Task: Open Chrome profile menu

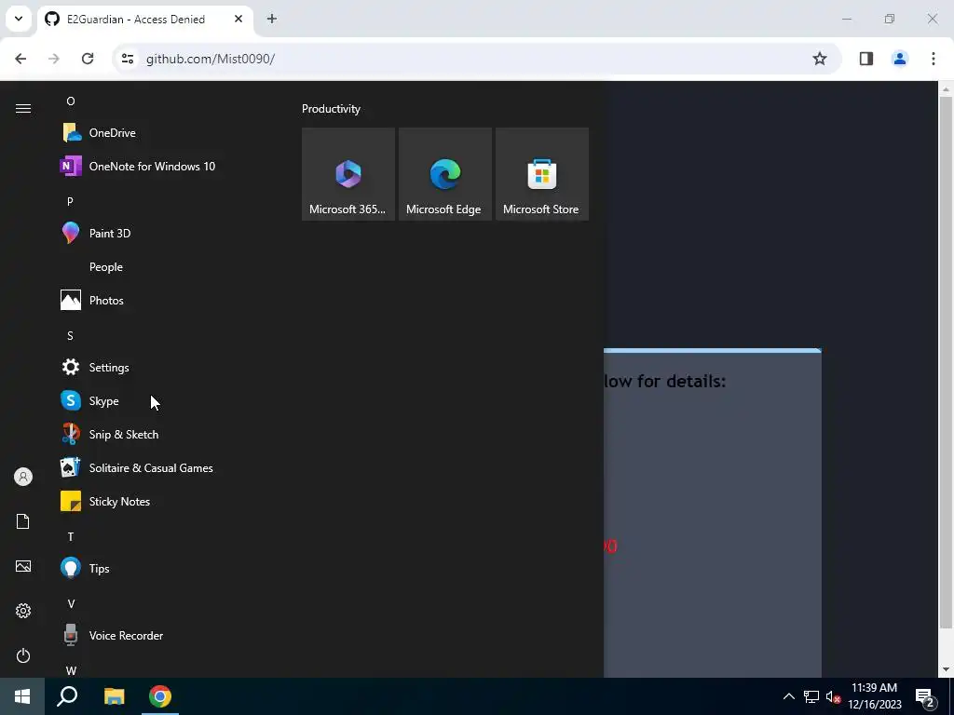Action: (900, 59)
